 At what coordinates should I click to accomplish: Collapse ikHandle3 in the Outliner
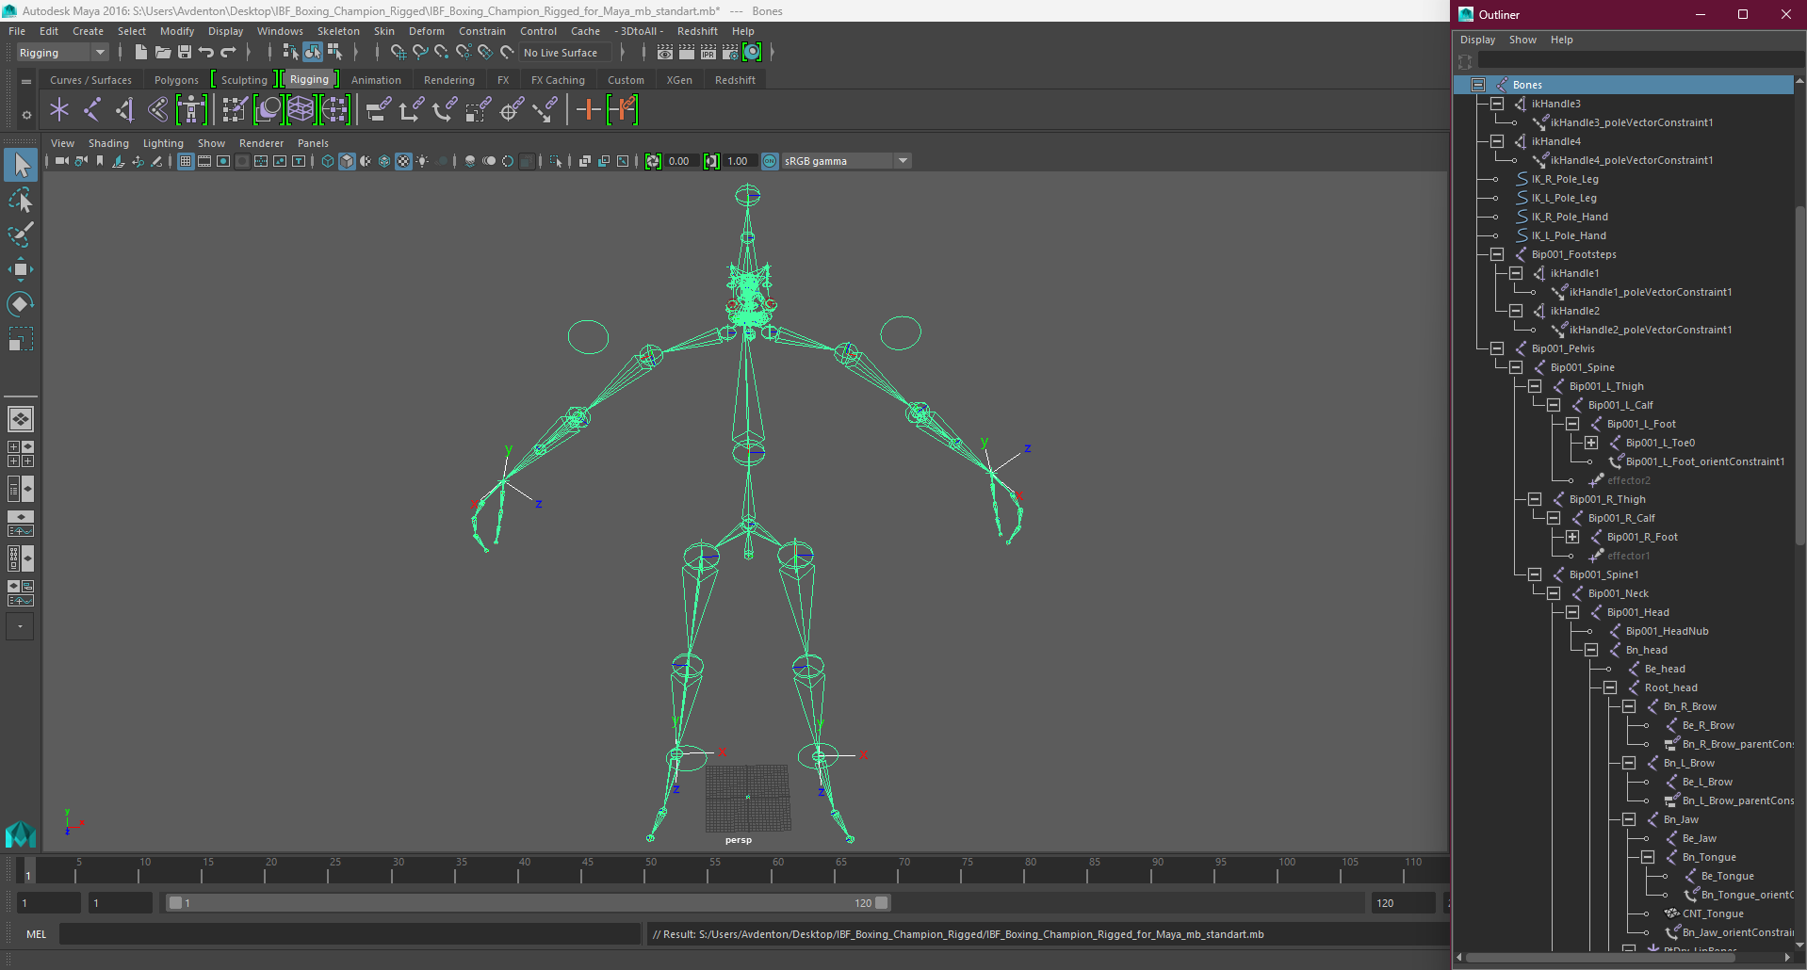click(1497, 104)
